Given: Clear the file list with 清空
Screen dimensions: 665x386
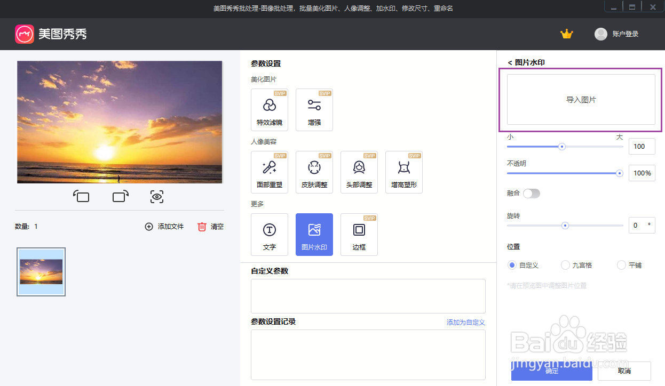Looking at the screenshot, I should [x=211, y=227].
